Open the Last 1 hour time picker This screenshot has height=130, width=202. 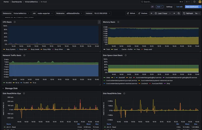tap(163, 13)
